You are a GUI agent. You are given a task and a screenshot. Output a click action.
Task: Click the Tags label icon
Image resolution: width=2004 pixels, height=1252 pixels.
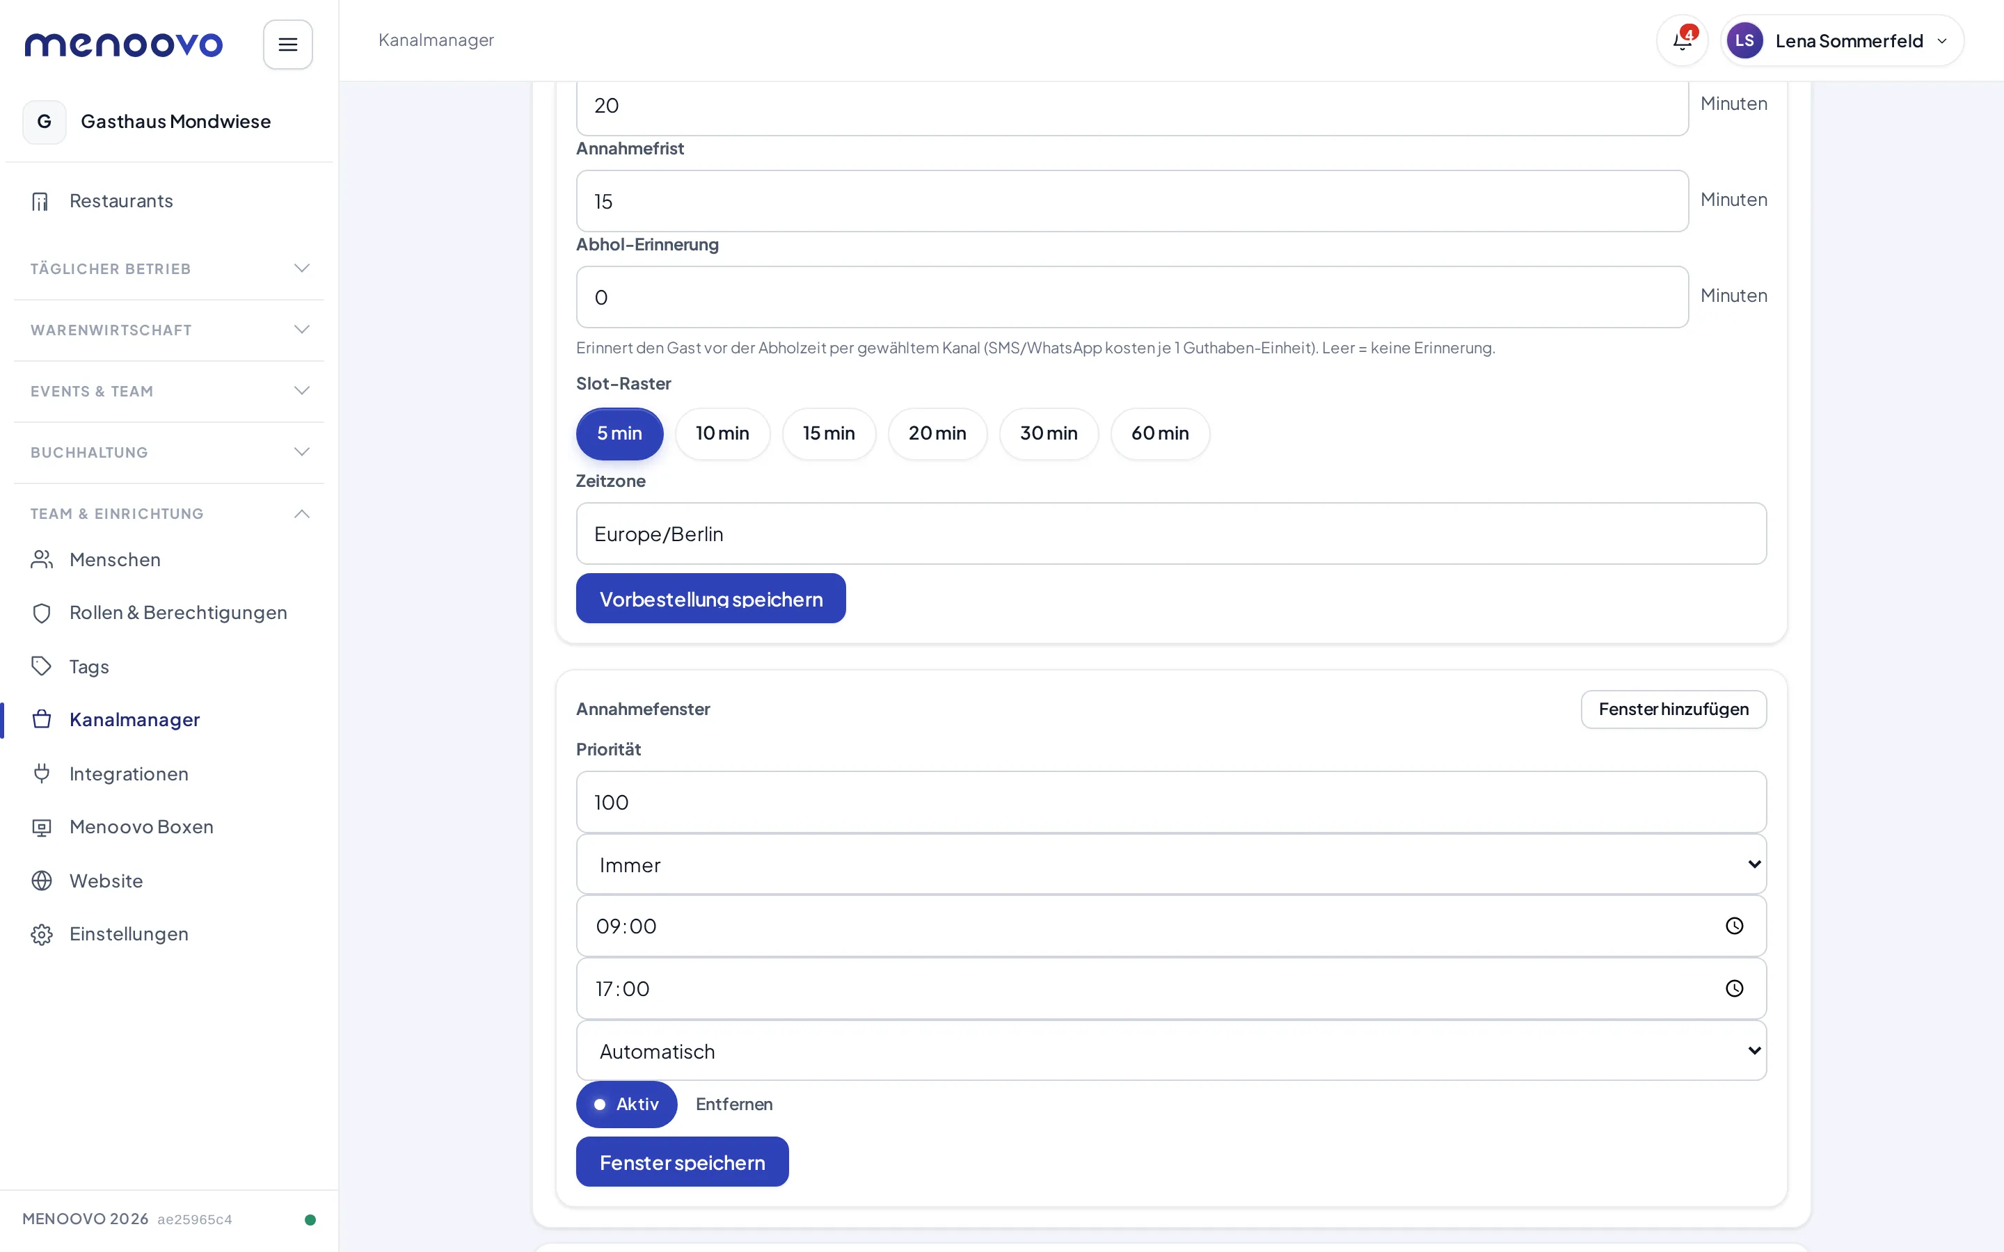coord(42,666)
